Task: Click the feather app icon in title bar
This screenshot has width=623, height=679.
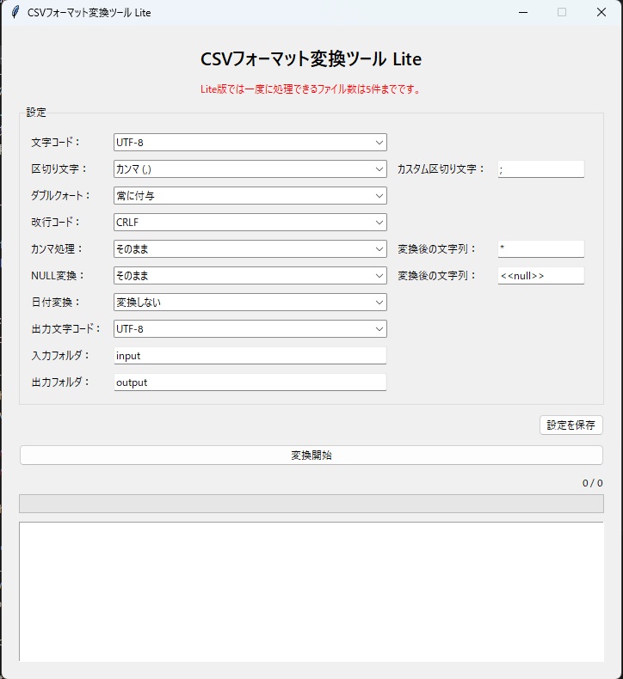Action: coord(15,12)
